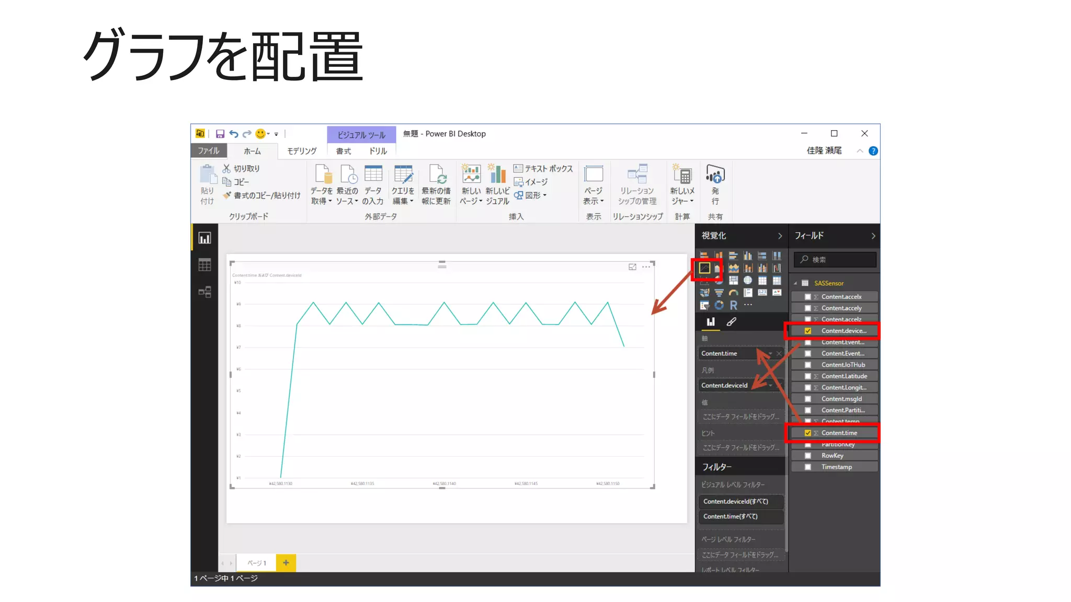Select the gauge visualization icon
The image size is (1071, 602).
pos(733,293)
